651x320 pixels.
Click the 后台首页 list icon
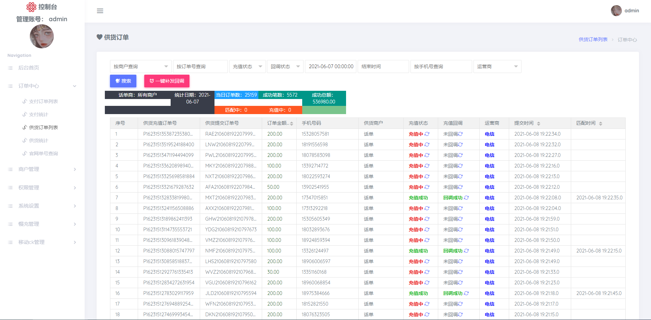click(x=10, y=68)
